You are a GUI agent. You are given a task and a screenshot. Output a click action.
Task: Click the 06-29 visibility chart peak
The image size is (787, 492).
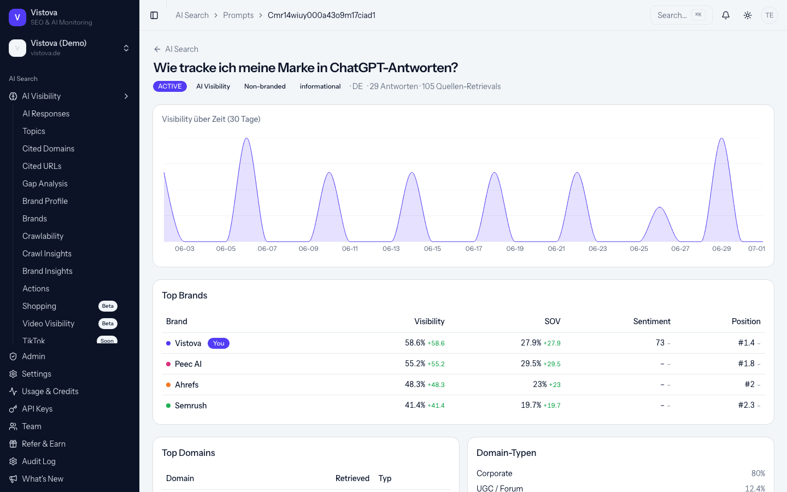722,139
